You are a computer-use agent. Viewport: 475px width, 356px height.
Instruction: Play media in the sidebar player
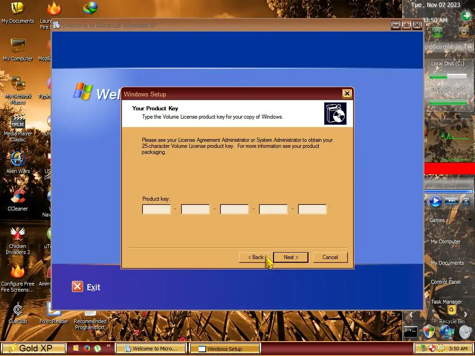point(435,201)
